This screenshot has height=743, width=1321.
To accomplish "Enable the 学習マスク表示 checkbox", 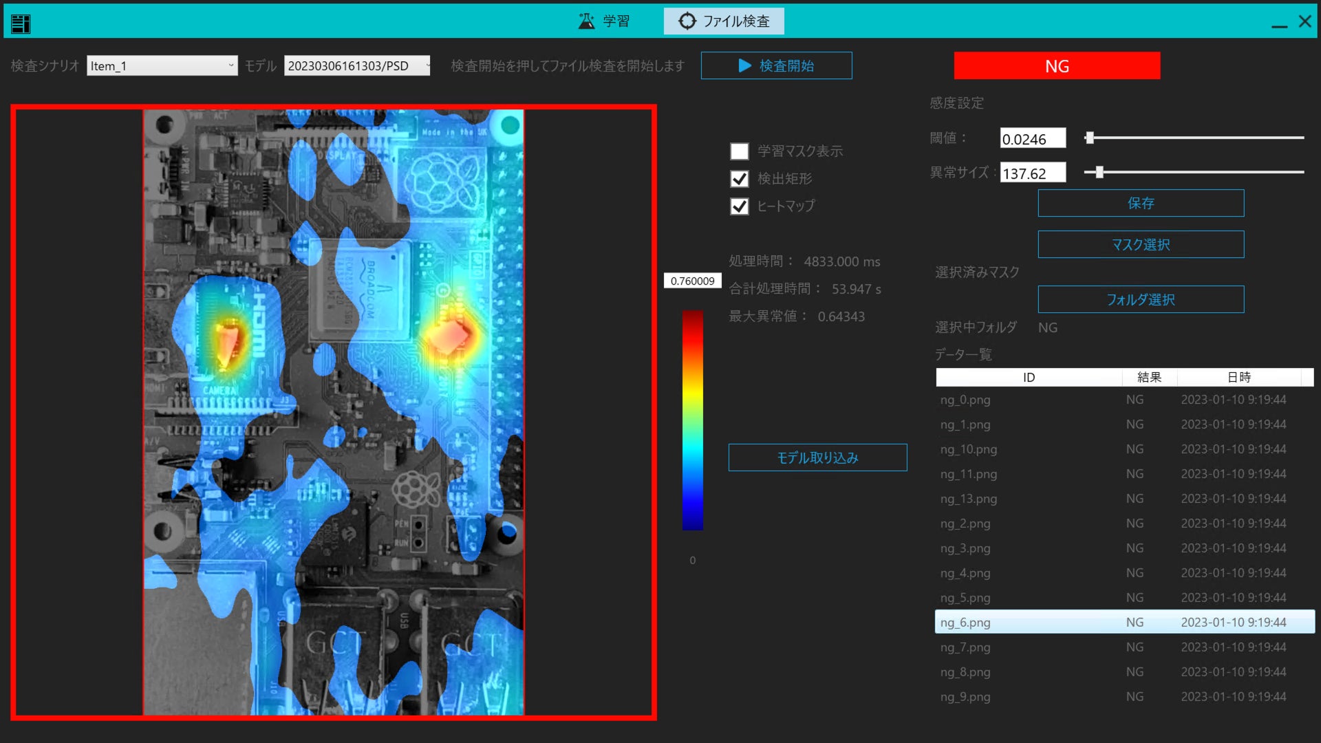I will point(739,151).
